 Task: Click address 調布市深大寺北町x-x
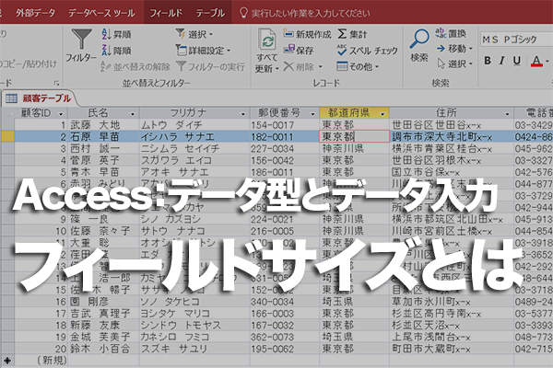coord(441,137)
